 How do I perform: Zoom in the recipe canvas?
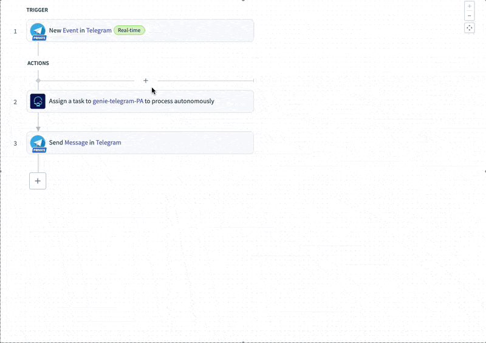pos(469,6)
